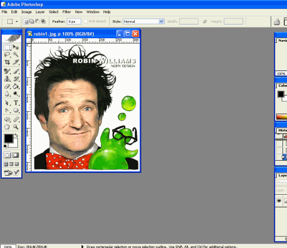Click the swap foreground/background colors arrow
Viewport: 287px width, 248px height.
(x=17, y=135)
